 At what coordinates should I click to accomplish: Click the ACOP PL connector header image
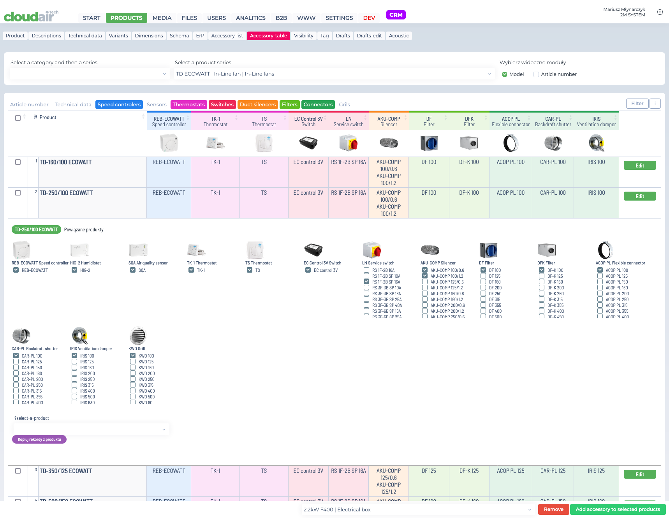[x=511, y=143]
